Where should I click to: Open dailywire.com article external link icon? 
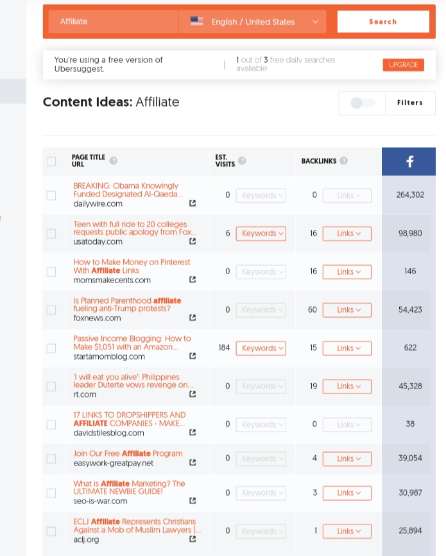pos(193,204)
